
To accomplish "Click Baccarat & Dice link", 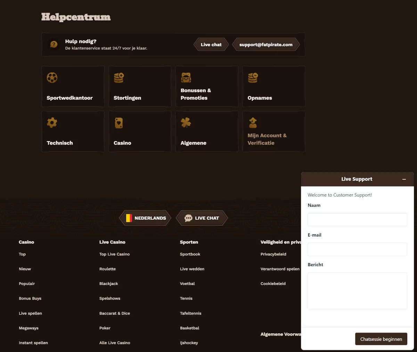I will coord(115,313).
